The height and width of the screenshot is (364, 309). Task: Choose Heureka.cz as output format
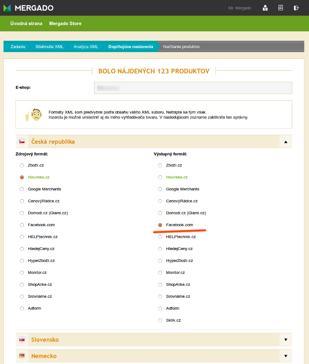point(160,177)
